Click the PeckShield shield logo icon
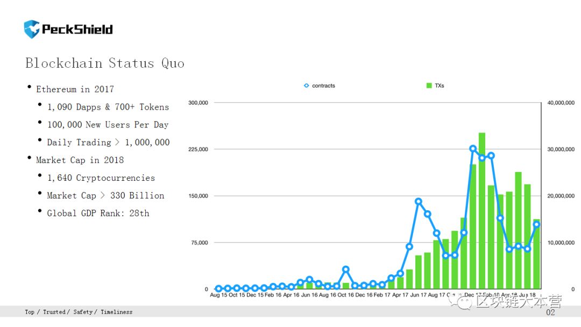The height and width of the screenshot is (327, 581). pyautogui.click(x=32, y=29)
